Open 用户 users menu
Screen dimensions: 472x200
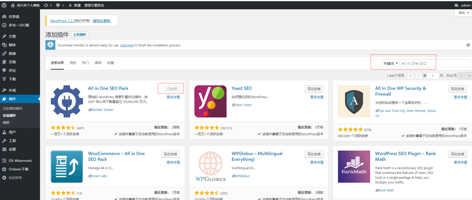20,132
